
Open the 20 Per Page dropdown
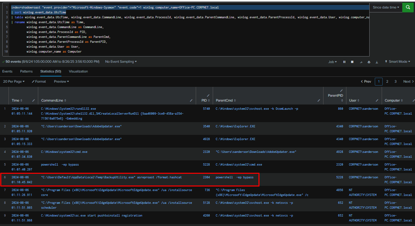[x=14, y=81]
